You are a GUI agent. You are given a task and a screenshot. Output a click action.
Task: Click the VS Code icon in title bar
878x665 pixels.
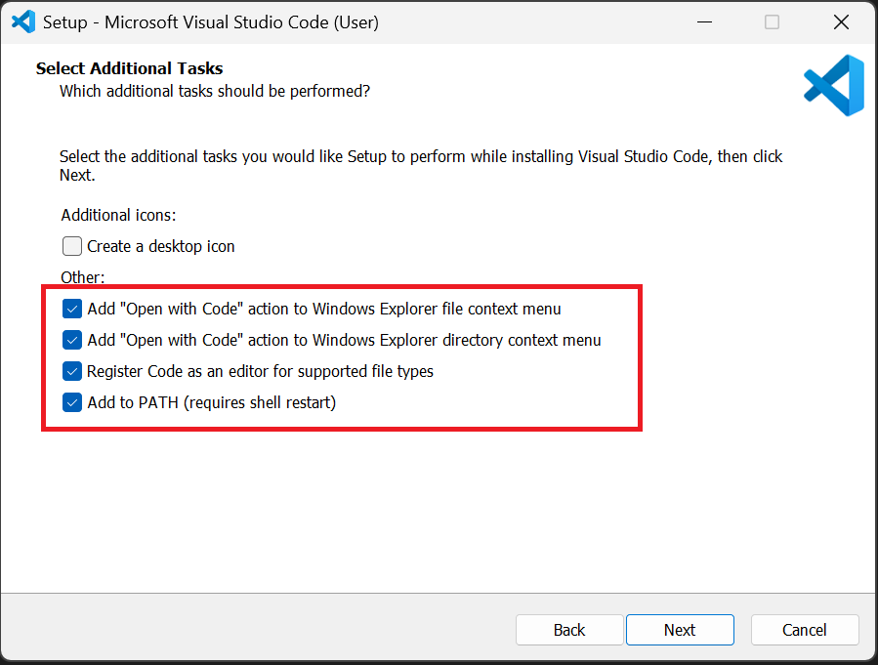click(x=23, y=21)
